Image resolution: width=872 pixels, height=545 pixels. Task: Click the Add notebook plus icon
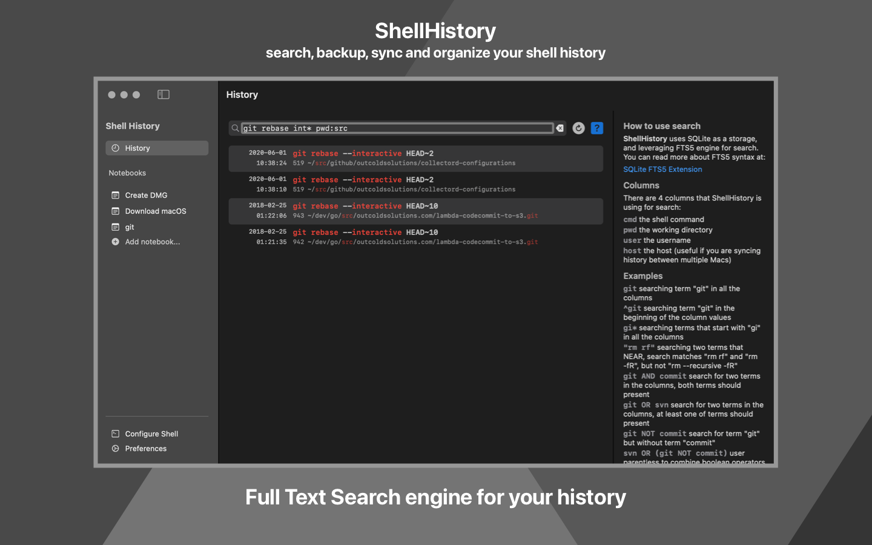point(115,242)
